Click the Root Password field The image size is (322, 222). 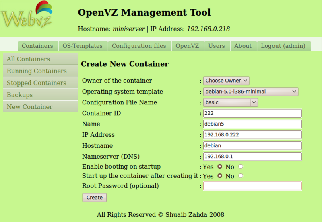tap(252, 186)
